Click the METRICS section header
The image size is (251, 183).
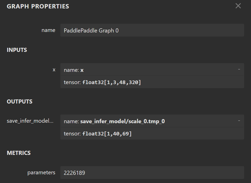click(19, 153)
